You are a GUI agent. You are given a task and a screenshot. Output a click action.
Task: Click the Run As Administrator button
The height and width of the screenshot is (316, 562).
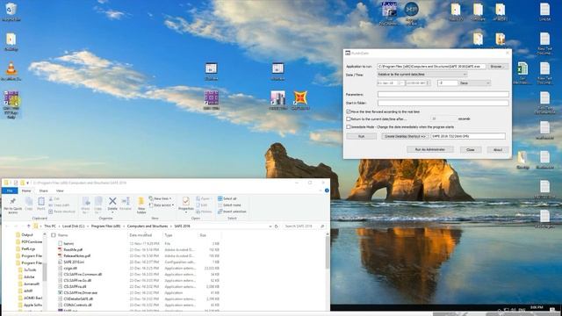tap(430, 150)
